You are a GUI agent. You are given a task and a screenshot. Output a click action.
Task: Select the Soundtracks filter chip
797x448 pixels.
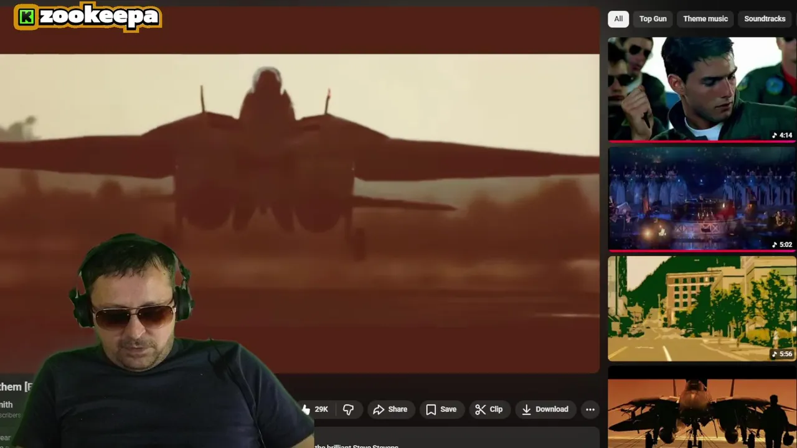765,19
